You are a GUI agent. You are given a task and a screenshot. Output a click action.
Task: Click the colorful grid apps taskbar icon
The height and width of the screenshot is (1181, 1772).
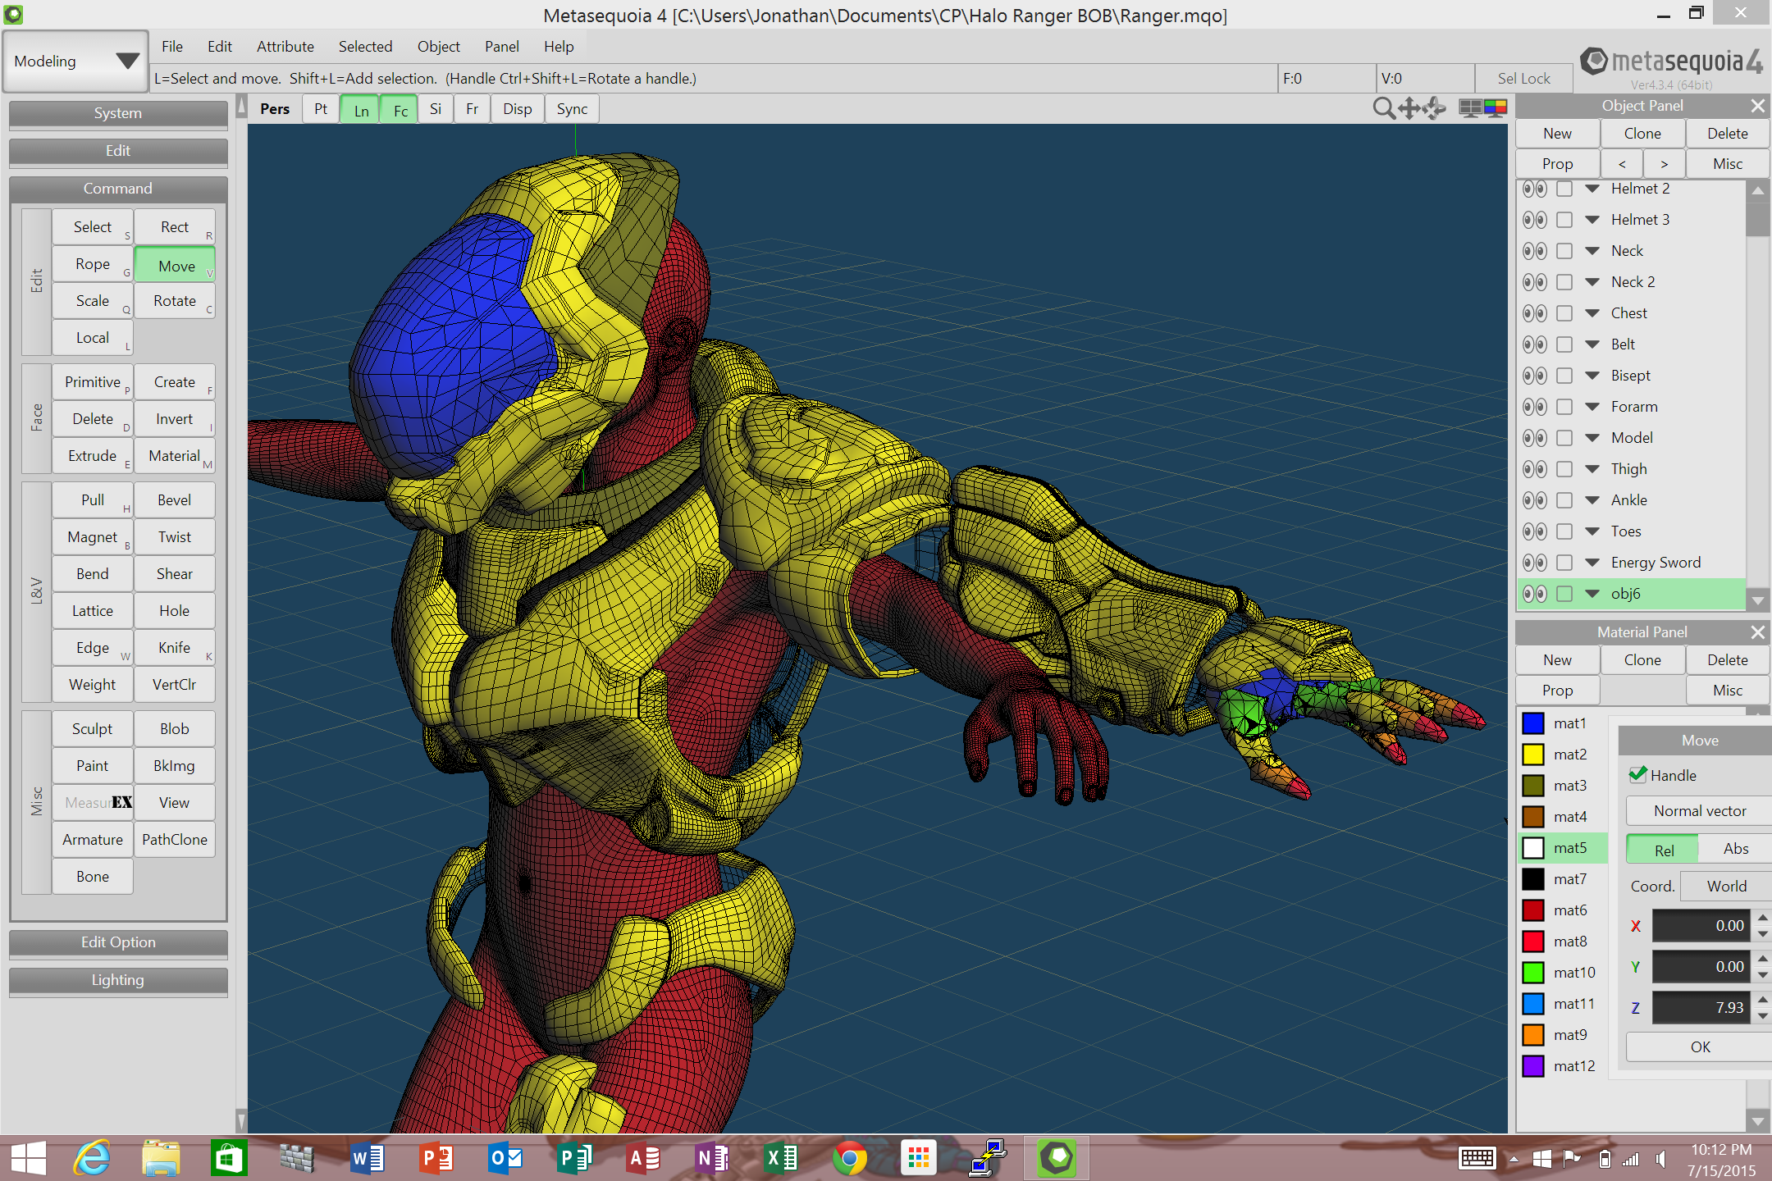pos(918,1158)
